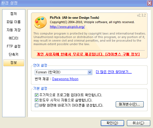This screenshot has width=153, height=128.
Task: Expand the Korean (한국어) language dropdown
Action: 90,72
